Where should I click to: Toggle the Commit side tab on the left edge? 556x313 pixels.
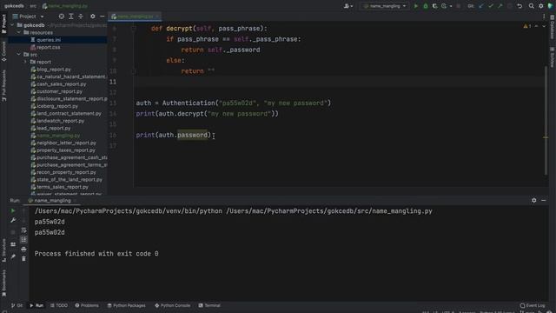coord(3,52)
